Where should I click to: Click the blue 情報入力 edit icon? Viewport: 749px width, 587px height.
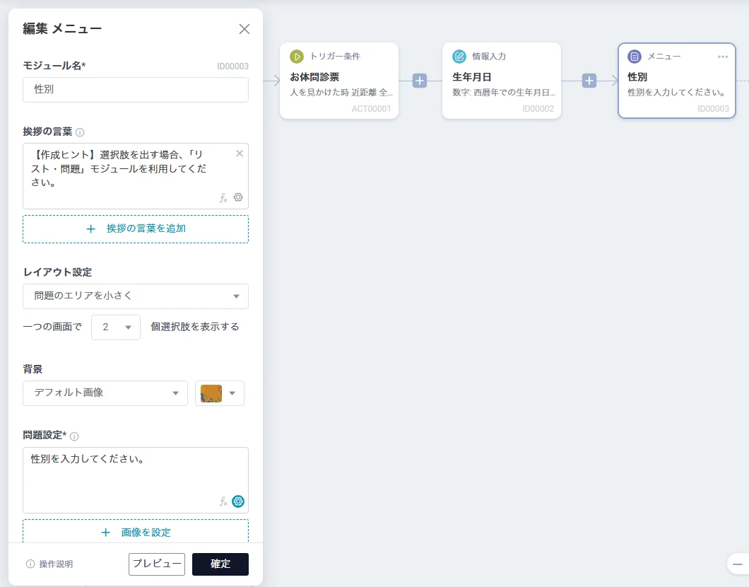coord(459,57)
